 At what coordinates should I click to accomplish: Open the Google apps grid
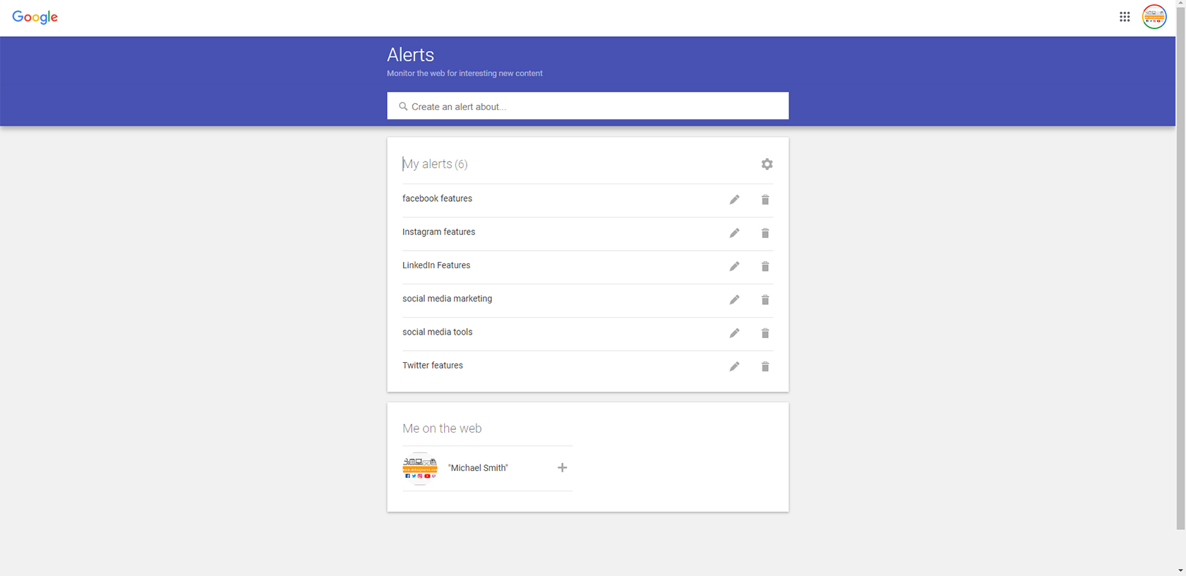1125,17
